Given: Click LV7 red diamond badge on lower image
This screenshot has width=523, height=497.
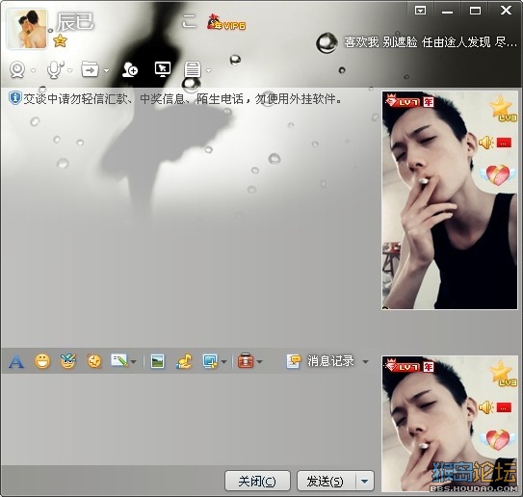Looking at the screenshot, I should click(x=403, y=367).
